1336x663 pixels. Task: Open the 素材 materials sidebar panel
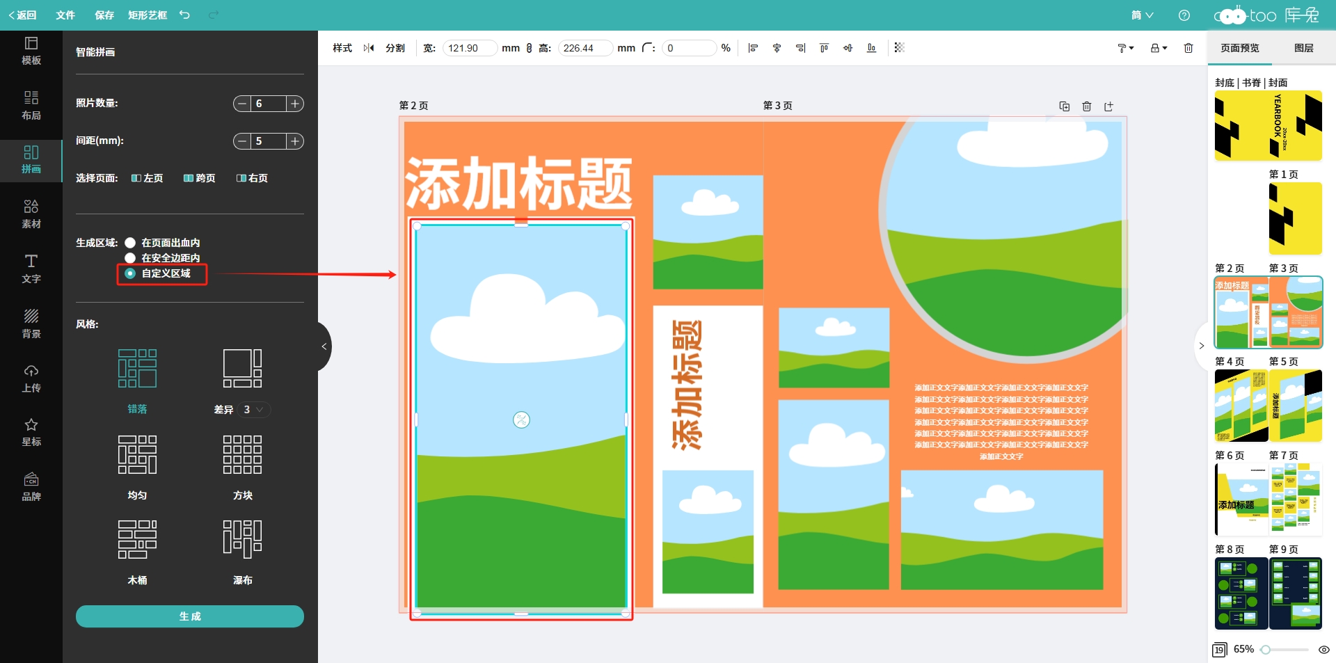coord(31,214)
